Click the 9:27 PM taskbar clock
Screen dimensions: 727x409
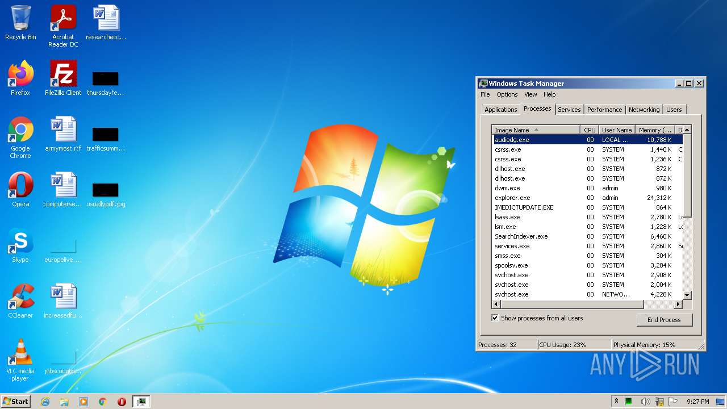point(697,402)
